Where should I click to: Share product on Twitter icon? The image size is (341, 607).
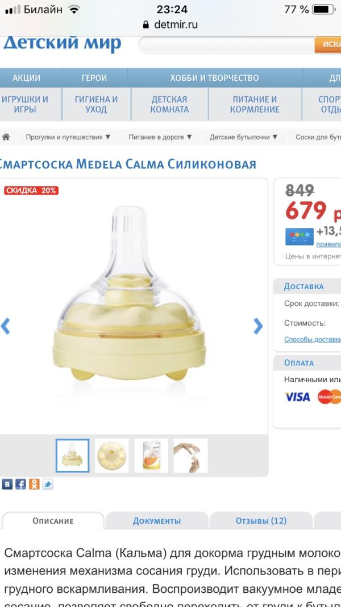tap(48, 484)
